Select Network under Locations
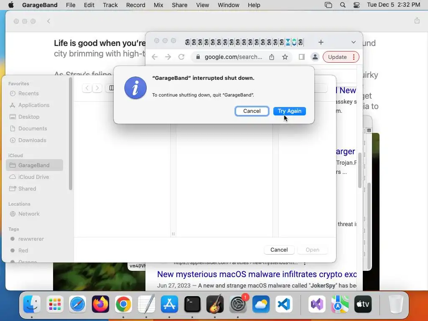The image size is (428, 321). pyautogui.click(x=34, y=214)
